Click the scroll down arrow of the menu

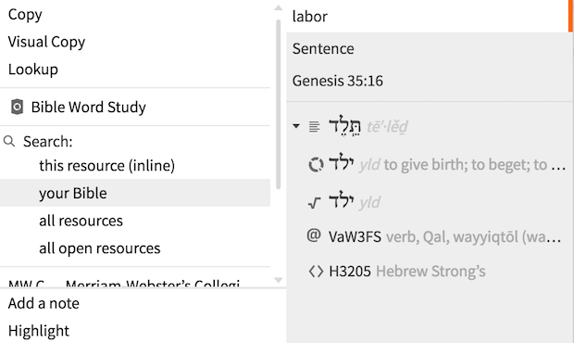(x=279, y=280)
